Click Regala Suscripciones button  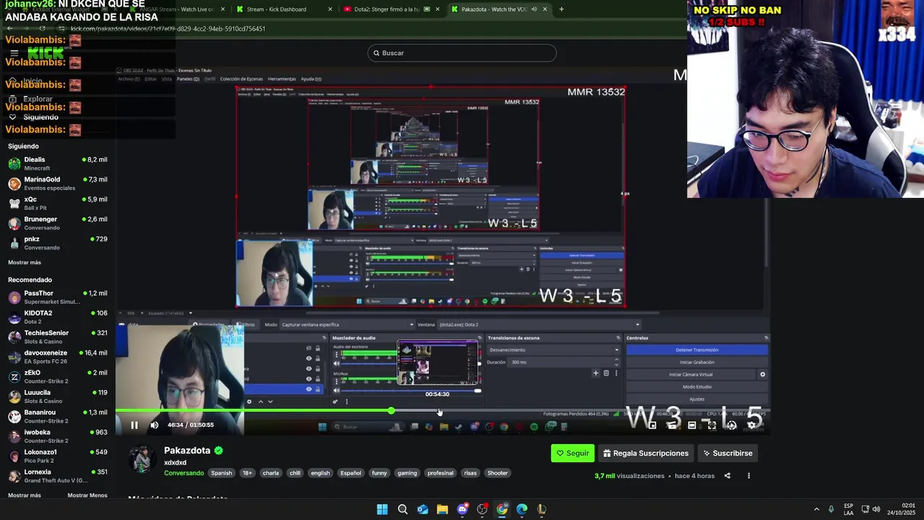[645, 454]
